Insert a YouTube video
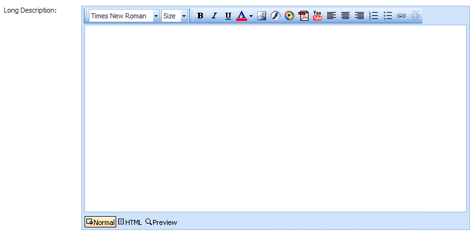 pos(317,16)
